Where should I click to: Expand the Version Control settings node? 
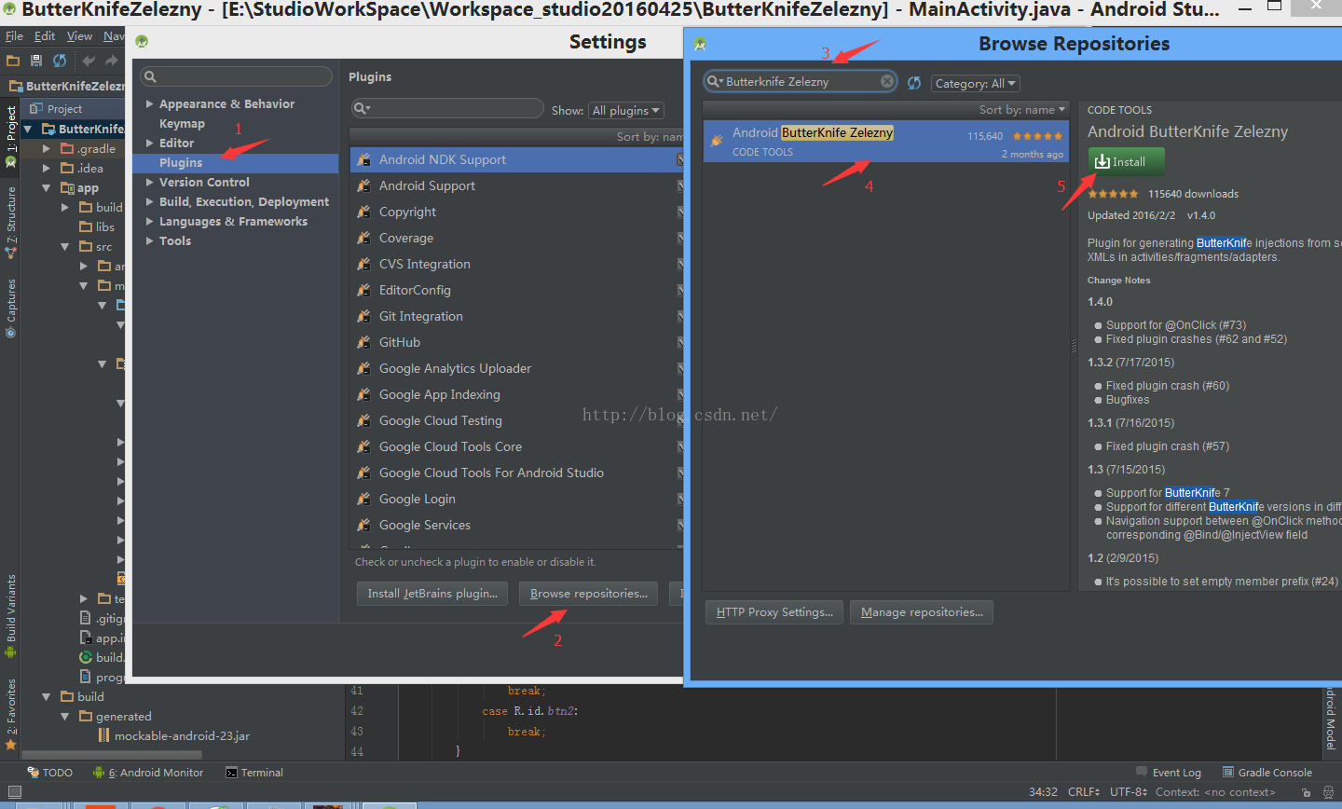pos(149,182)
